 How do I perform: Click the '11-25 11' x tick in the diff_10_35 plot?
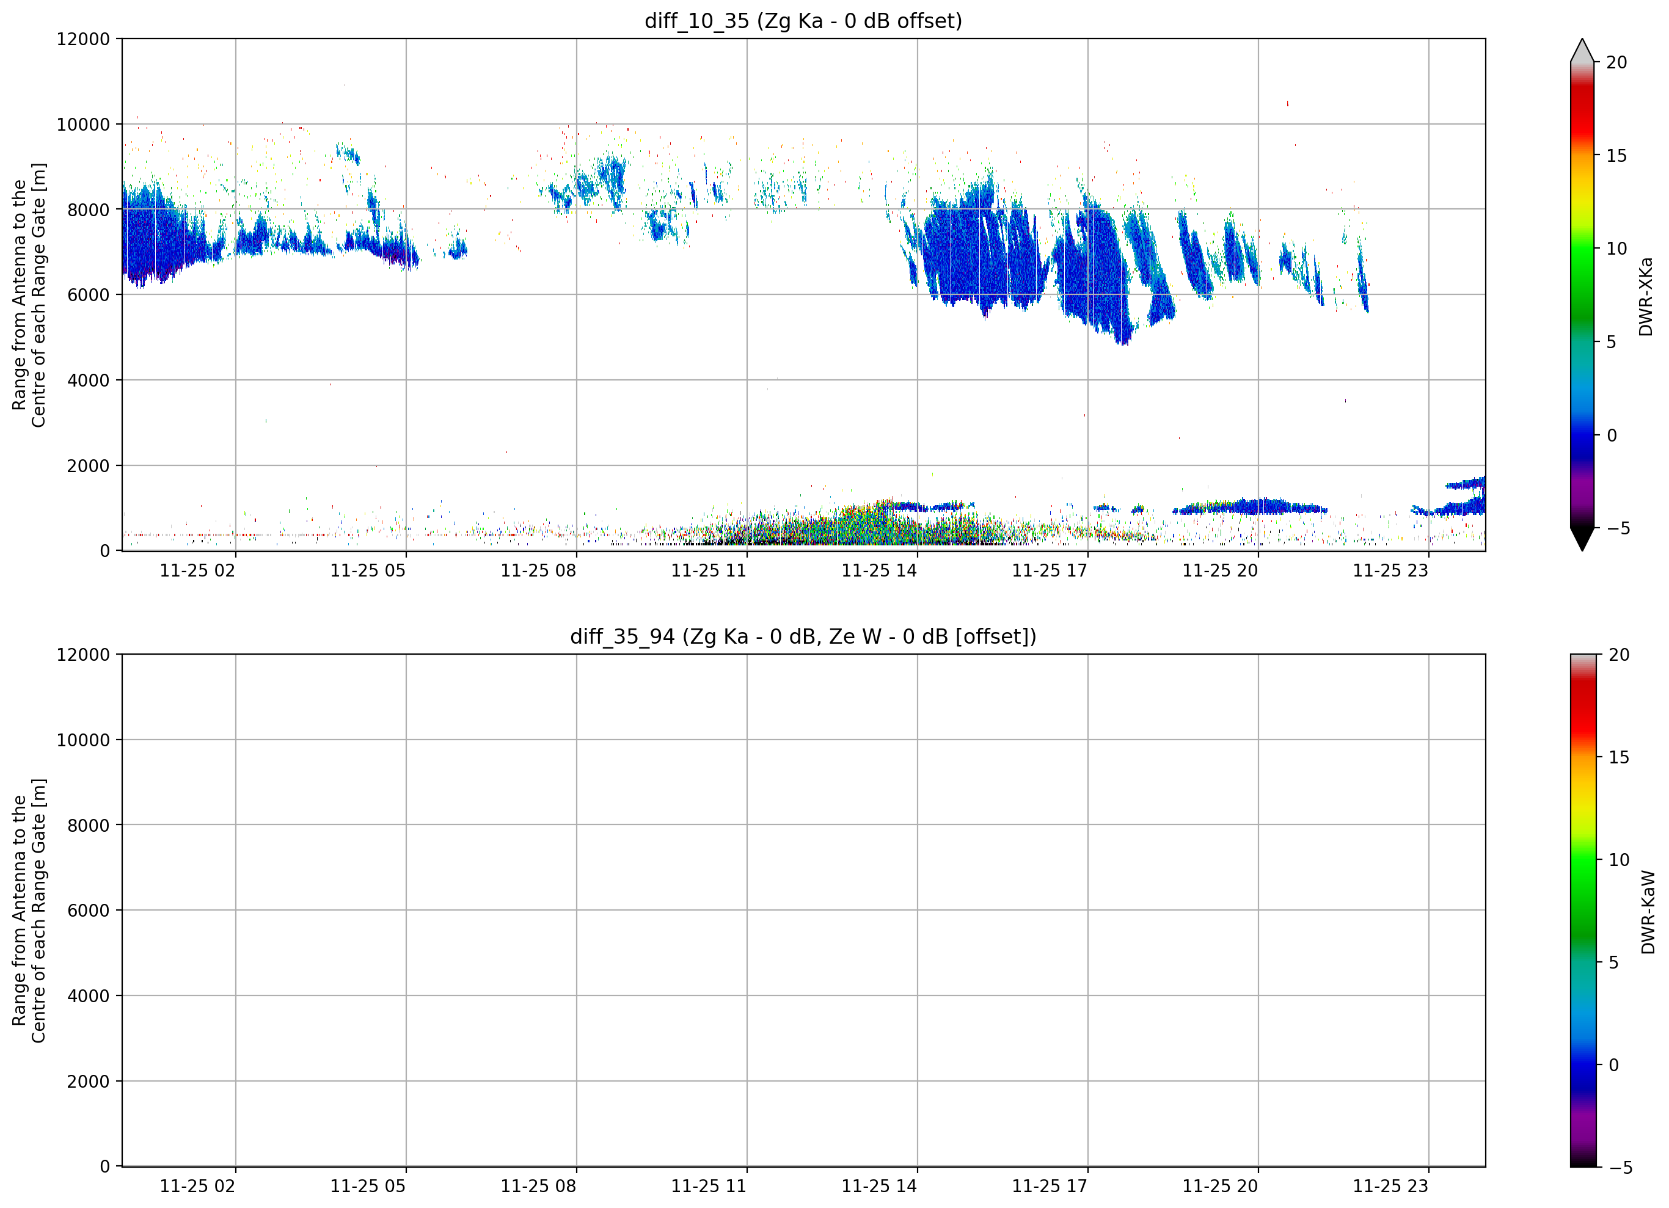[x=709, y=571]
